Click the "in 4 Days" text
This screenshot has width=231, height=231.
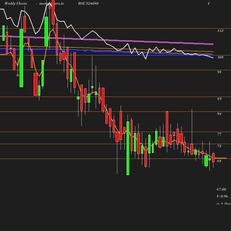coord(224,204)
